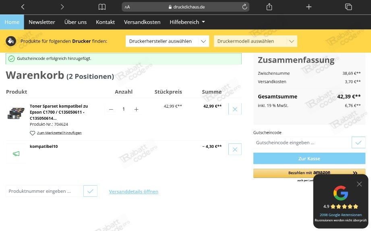Open the share sheet icon
This screenshot has height=231, width=371.
[x=269, y=7]
